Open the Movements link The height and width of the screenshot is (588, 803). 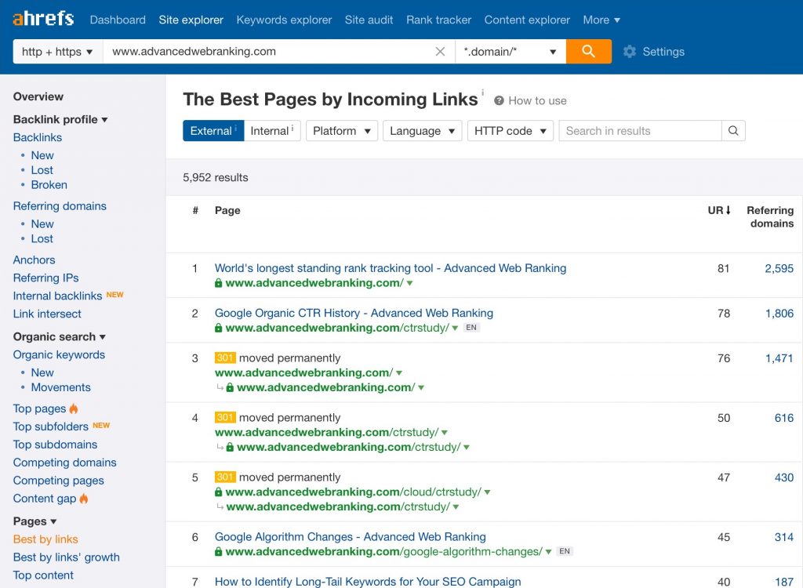tap(61, 387)
